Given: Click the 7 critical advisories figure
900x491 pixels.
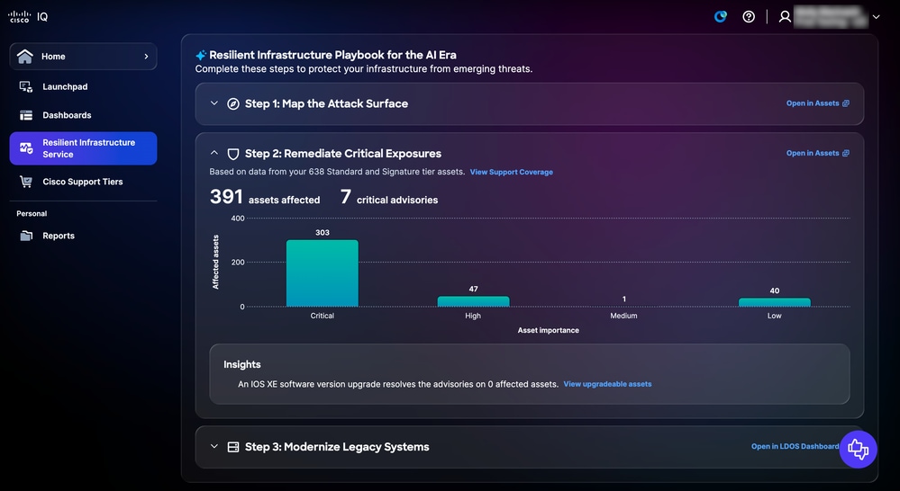Looking at the screenshot, I should tap(389, 197).
